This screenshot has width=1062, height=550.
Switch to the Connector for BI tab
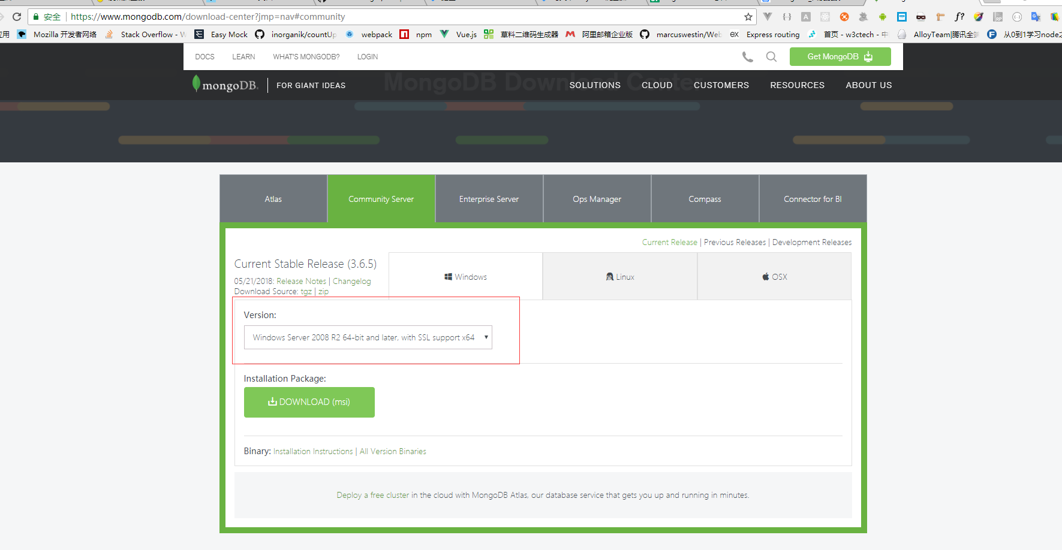tap(813, 199)
